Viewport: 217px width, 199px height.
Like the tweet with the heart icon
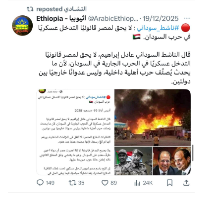(105, 183)
